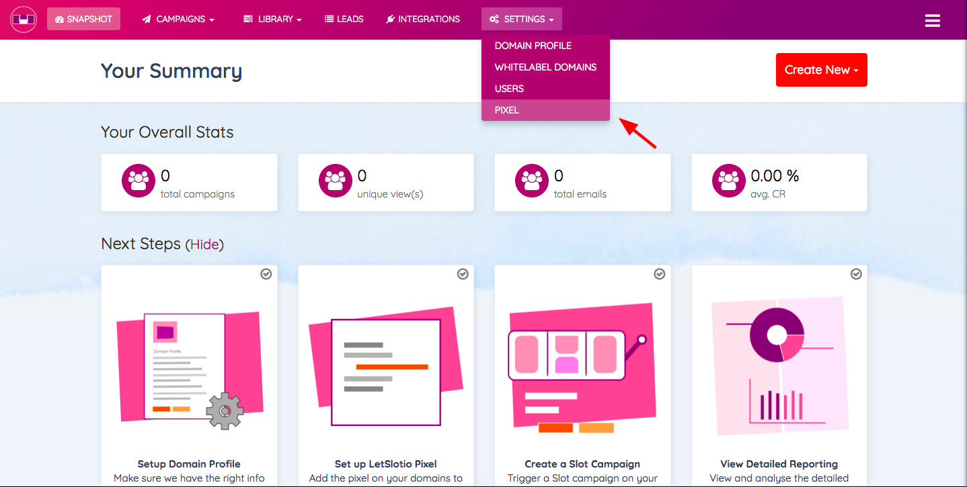Click the Your Summary heading
Viewport: 967px width, 487px height.
(x=171, y=71)
